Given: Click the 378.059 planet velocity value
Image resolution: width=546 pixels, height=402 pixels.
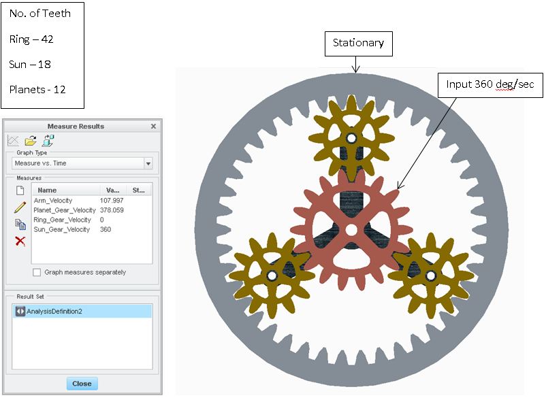Looking at the screenshot, I should pyautogui.click(x=112, y=210).
